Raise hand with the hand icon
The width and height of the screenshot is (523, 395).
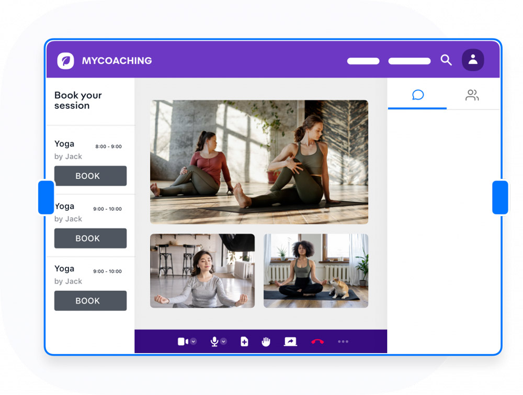point(266,342)
